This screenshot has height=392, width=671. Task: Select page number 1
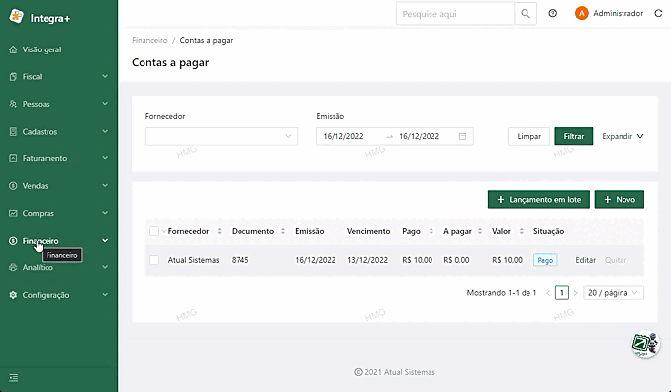pos(562,293)
